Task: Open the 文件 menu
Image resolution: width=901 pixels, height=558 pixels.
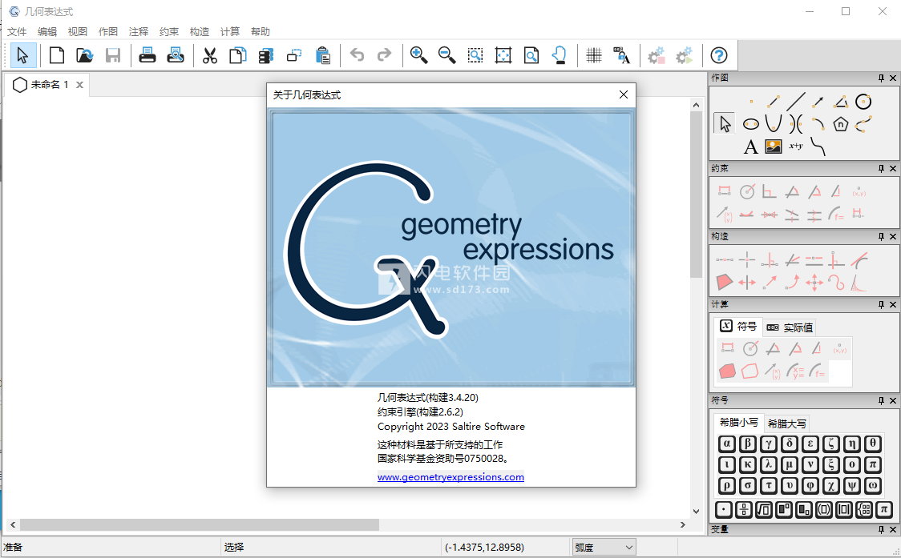Action: [x=17, y=32]
